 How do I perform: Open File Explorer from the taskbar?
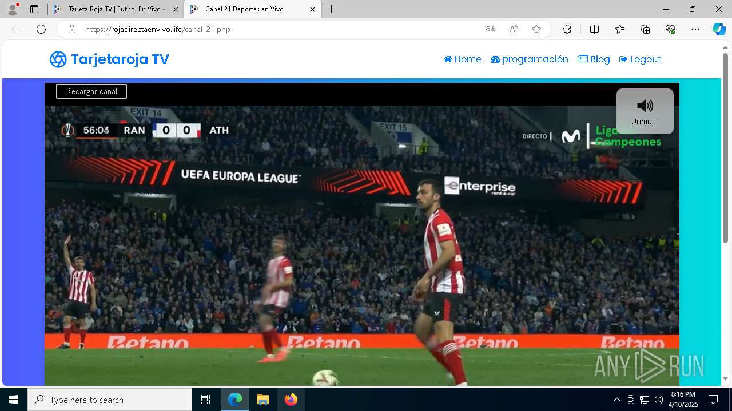coord(262,400)
